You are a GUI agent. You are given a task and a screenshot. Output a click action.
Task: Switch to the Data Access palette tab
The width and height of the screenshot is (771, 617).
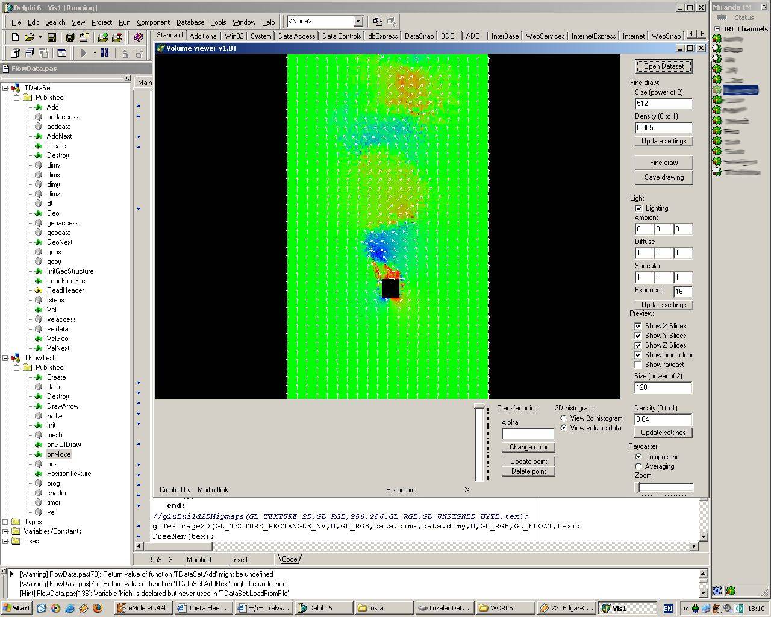coord(296,36)
